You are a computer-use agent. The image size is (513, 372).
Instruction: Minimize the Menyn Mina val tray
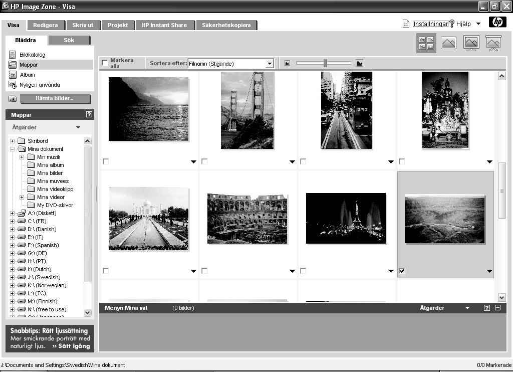tap(497, 308)
